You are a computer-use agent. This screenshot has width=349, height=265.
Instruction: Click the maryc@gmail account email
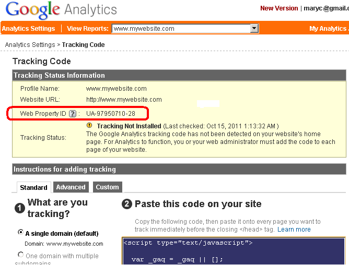tap(326, 8)
